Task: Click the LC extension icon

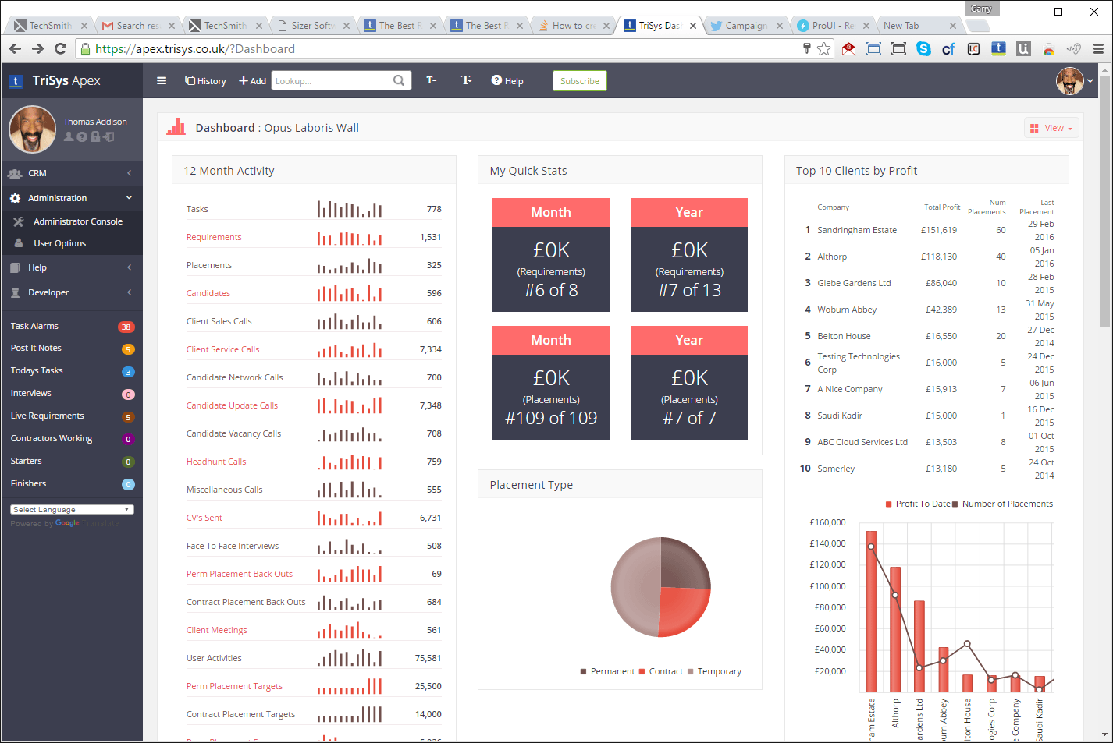Action: (x=973, y=48)
